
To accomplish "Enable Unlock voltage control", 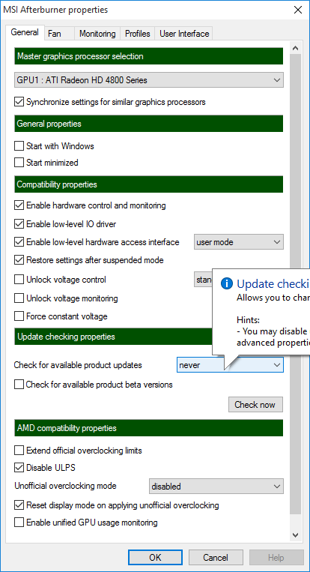I will (x=19, y=280).
